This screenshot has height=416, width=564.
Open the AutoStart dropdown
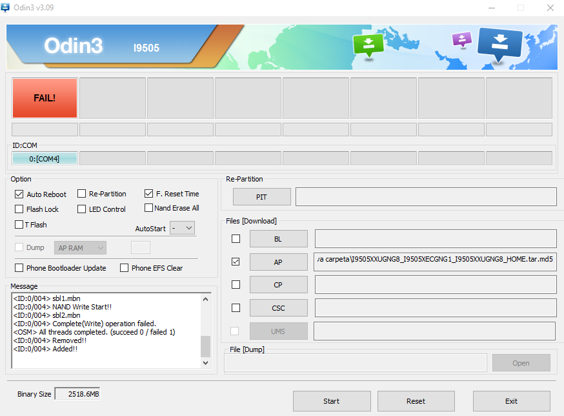pos(183,228)
